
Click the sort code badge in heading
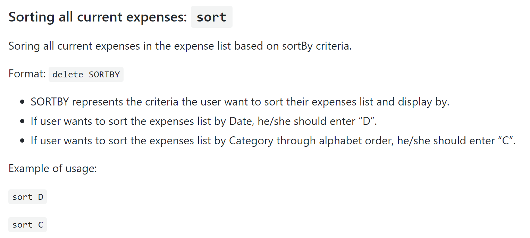211,17
